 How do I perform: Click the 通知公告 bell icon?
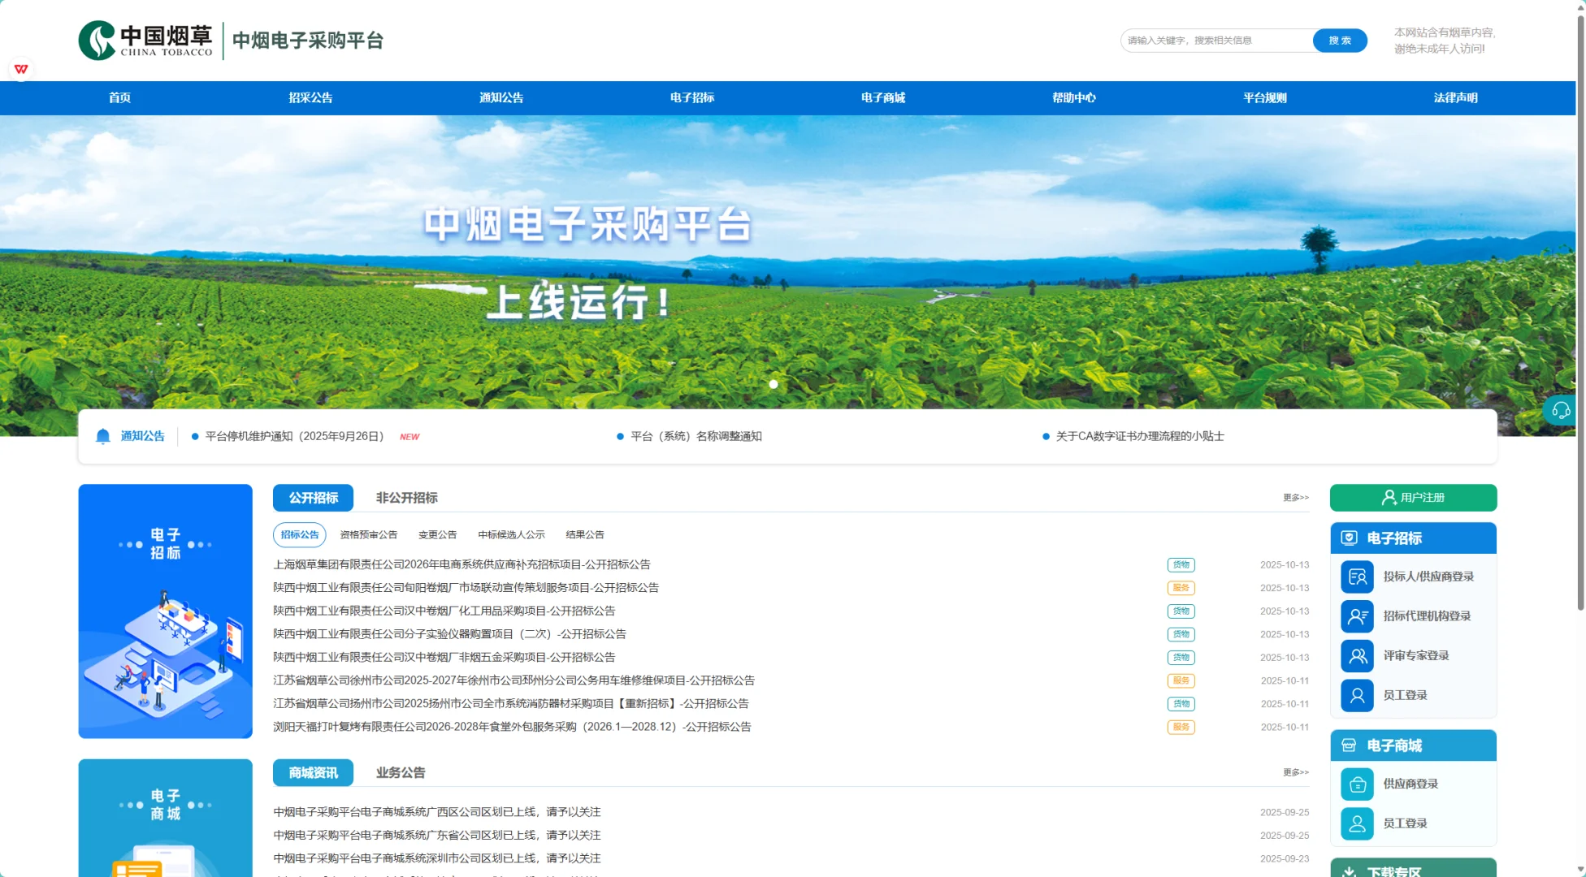click(x=102, y=436)
